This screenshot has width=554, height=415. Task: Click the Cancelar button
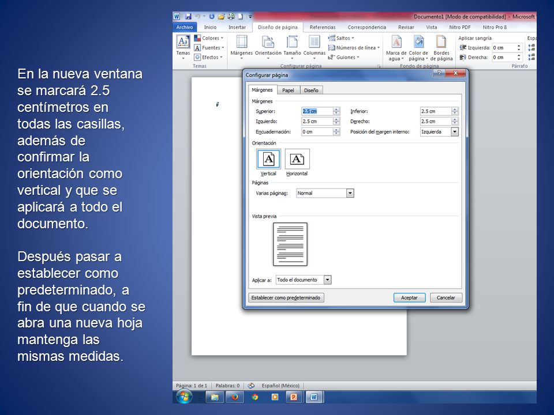pos(446,298)
